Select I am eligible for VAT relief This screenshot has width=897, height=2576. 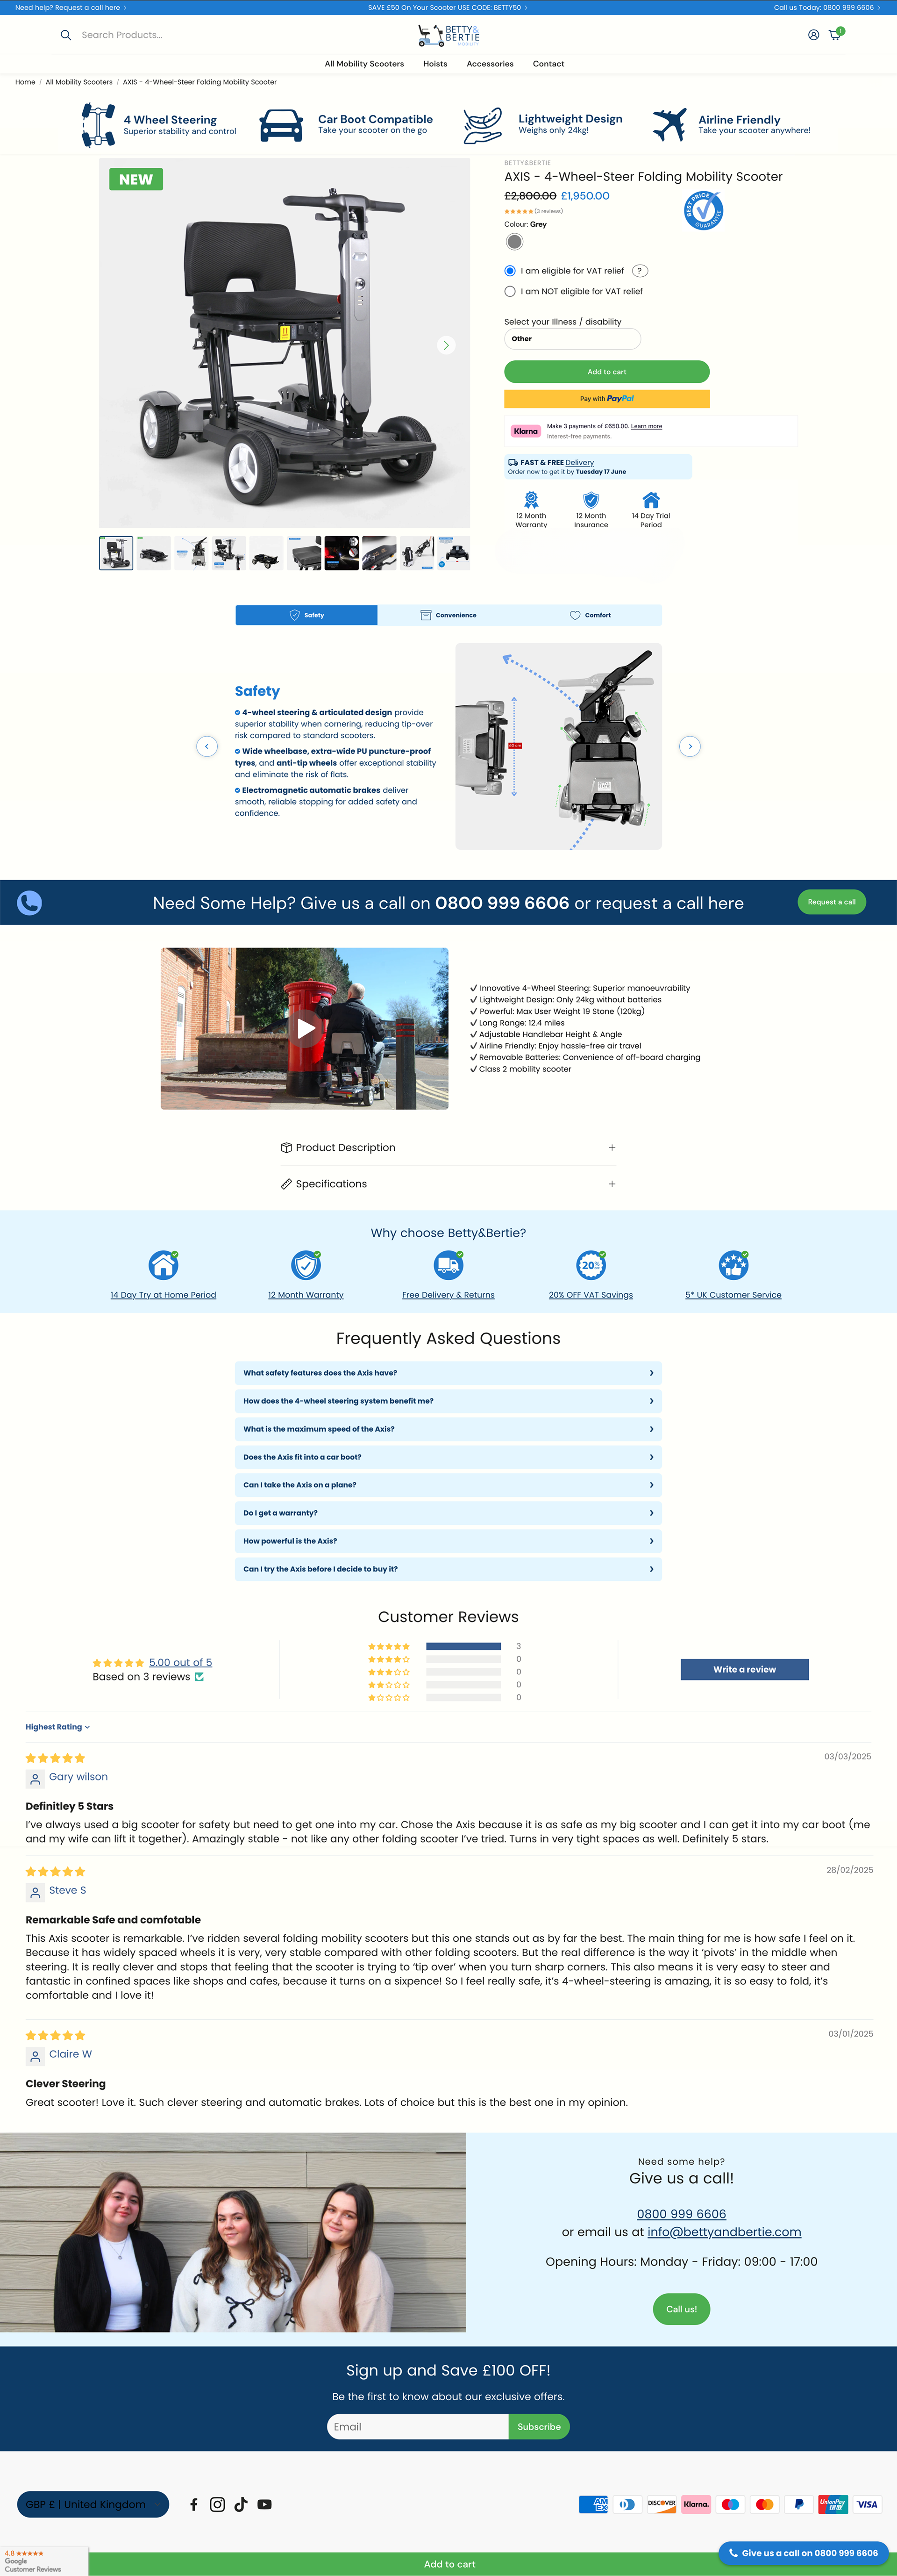click(x=510, y=271)
